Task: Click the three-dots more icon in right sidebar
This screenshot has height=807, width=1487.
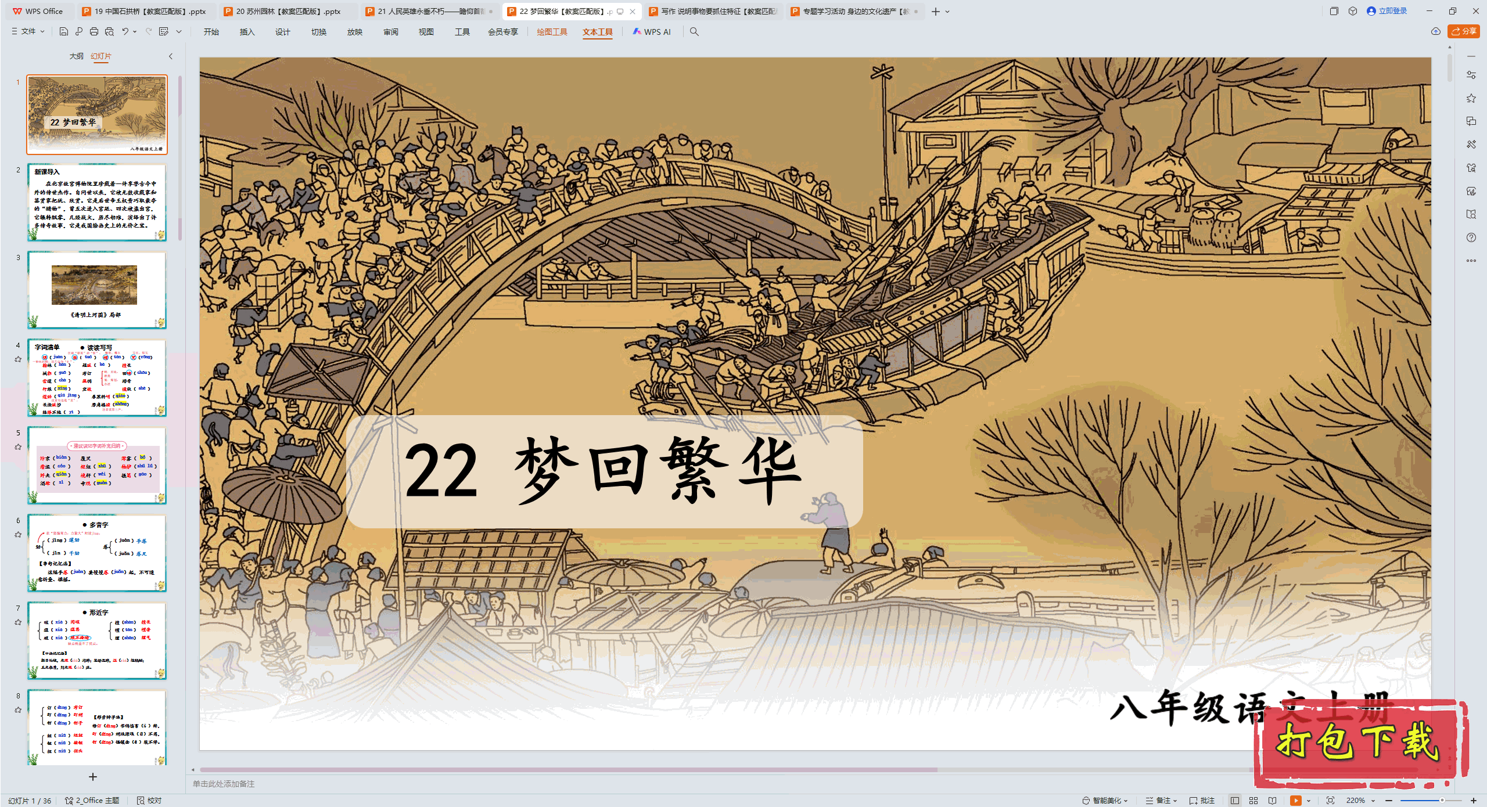Action: click(x=1471, y=261)
